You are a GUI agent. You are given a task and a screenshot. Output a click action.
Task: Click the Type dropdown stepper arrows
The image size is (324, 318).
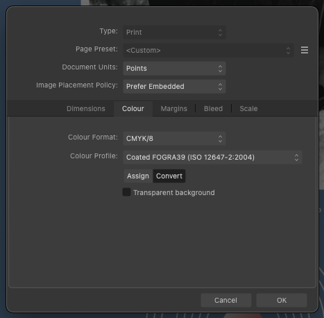220,33
